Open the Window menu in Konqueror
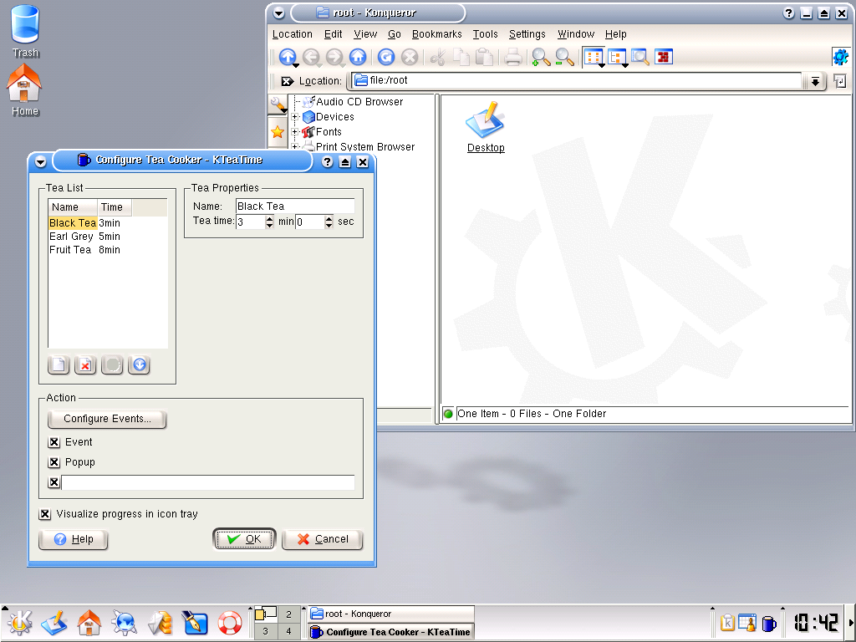856x642 pixels. tap(576, 34)
